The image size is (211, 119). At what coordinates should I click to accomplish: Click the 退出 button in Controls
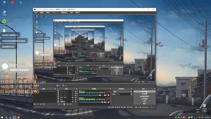[x=144, y=104]
